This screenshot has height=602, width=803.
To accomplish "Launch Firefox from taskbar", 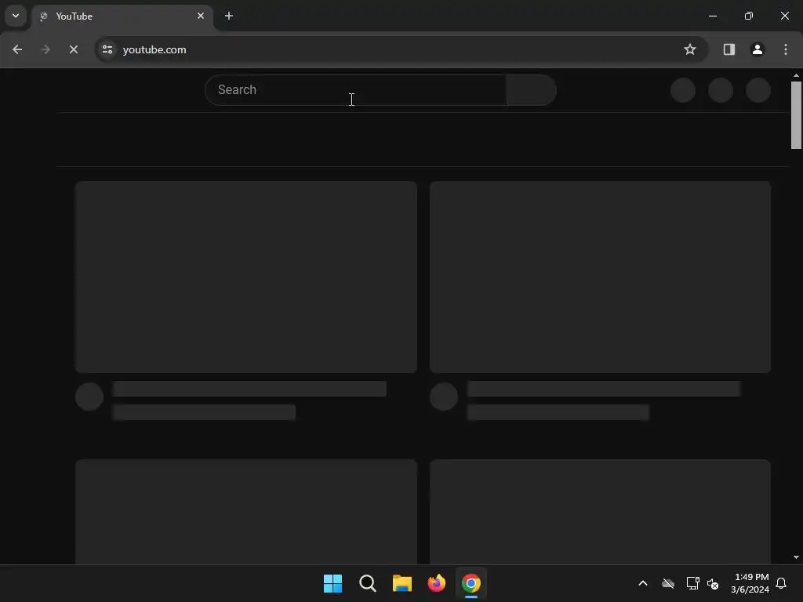I will (x=436, y=583).
